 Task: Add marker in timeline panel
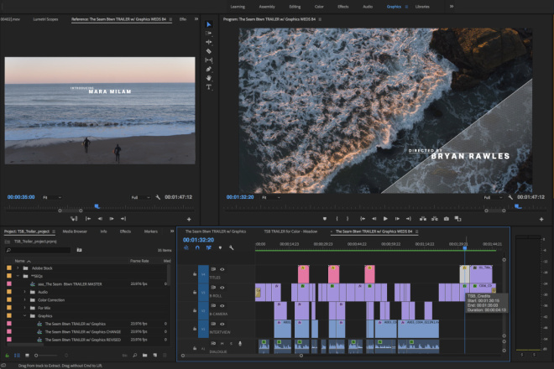pyautogui.click(x=220, y=248)
